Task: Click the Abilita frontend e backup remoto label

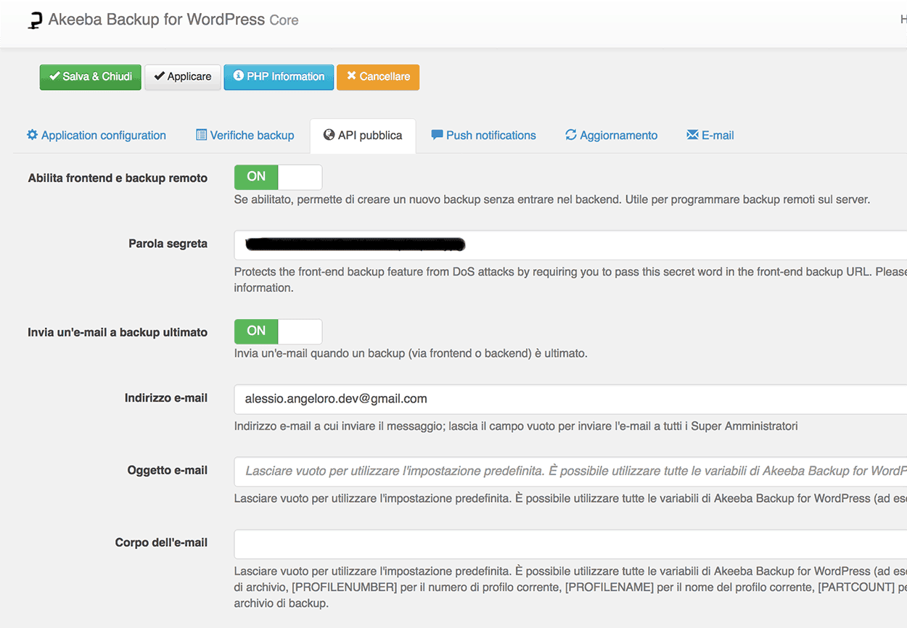Action: pyautogui.click(x=118, y=178)
